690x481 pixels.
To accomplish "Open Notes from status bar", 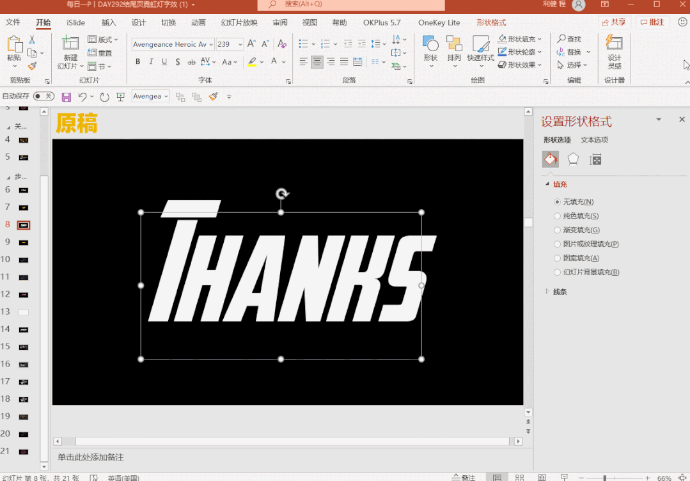I will pos(464,477).
